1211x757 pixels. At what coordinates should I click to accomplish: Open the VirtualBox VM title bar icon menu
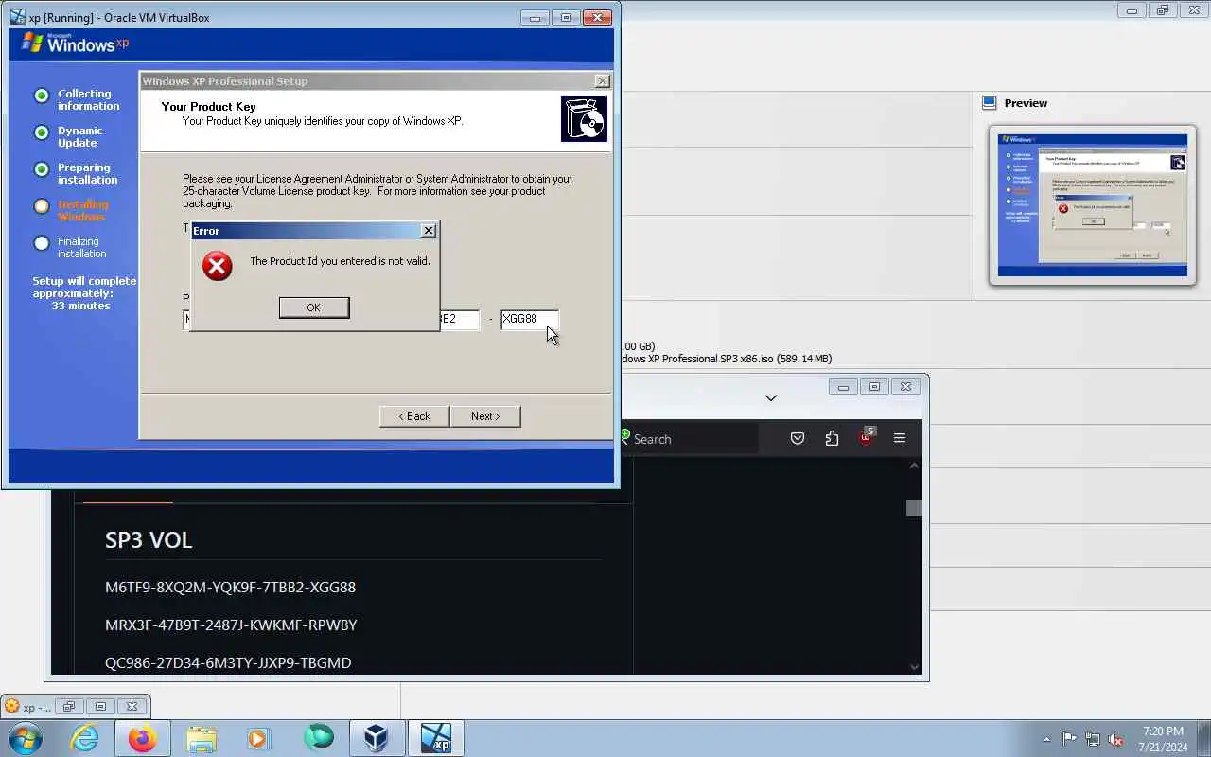pyautogui.click(x=17, y=17)
